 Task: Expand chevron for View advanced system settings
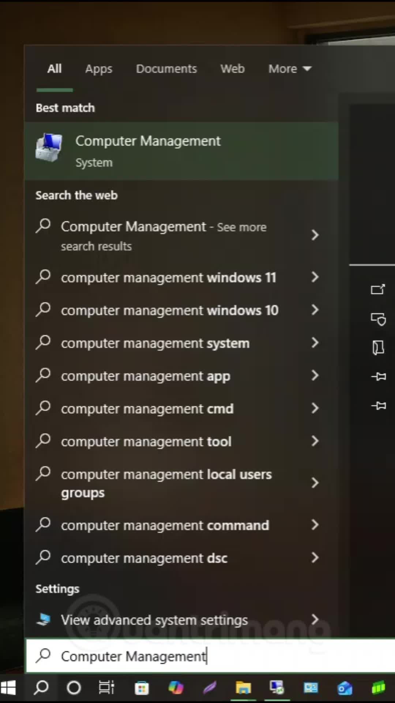[x=315, y=620]
